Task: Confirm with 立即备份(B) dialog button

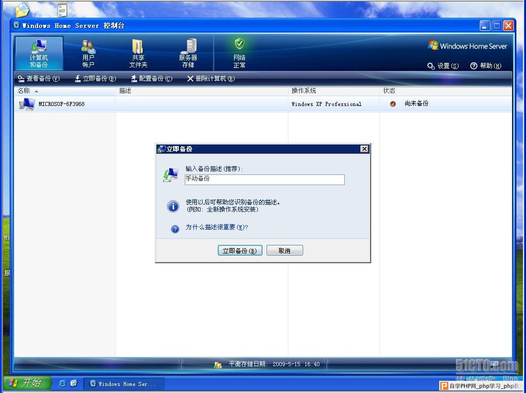Action: tap(240, 251)
